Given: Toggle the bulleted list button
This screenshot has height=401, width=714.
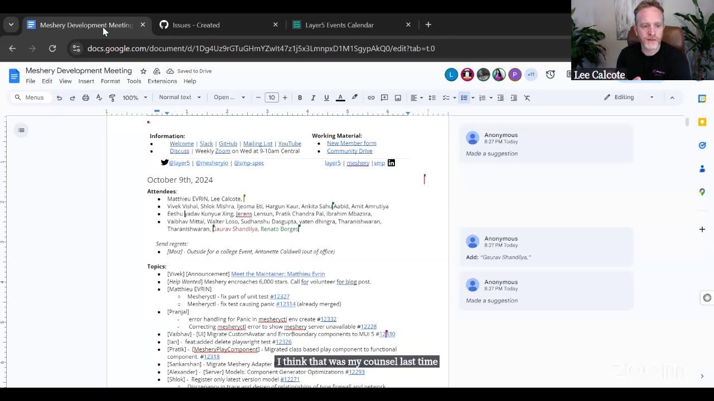Looking at the screenshot, I should tap(464, 97).
